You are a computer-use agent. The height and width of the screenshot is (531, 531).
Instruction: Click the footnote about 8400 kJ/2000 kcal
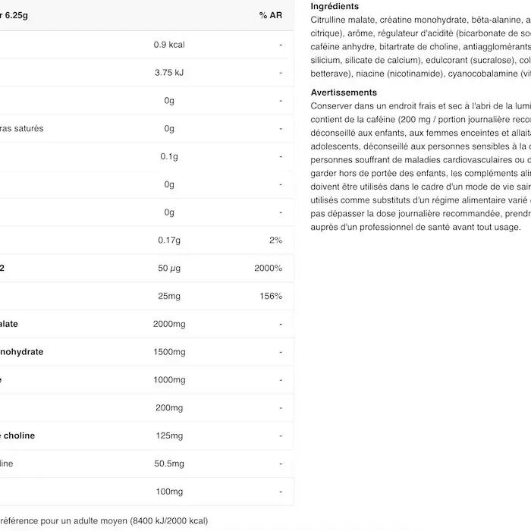[x=104, y=521]
